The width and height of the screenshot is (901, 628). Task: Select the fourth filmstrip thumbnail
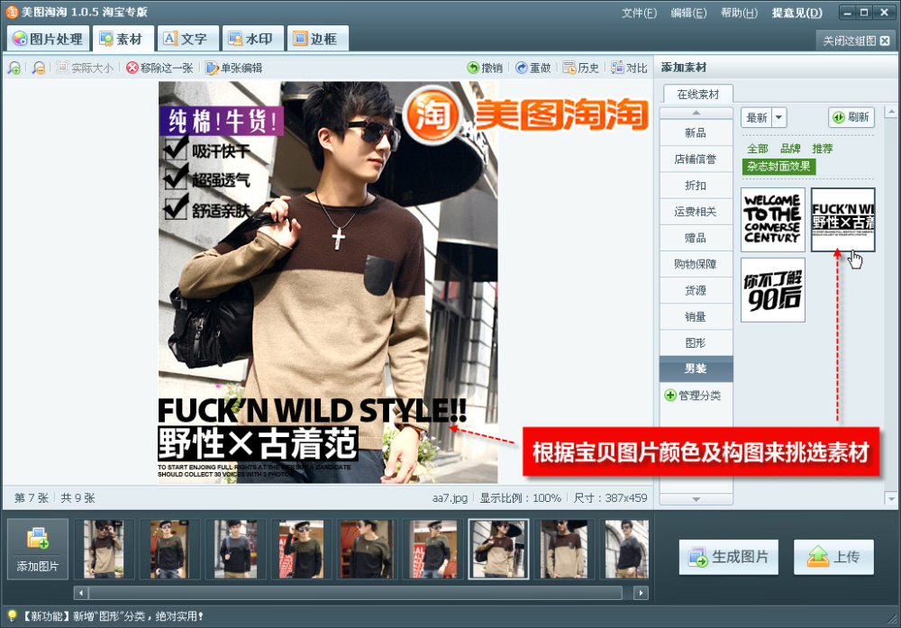point(301,549)
